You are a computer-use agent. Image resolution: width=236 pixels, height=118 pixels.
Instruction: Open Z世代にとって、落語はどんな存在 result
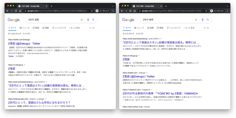(39, 103)
